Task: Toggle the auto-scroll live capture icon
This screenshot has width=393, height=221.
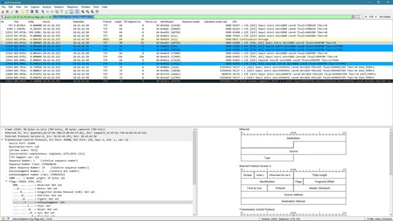Action: (71, 12)
